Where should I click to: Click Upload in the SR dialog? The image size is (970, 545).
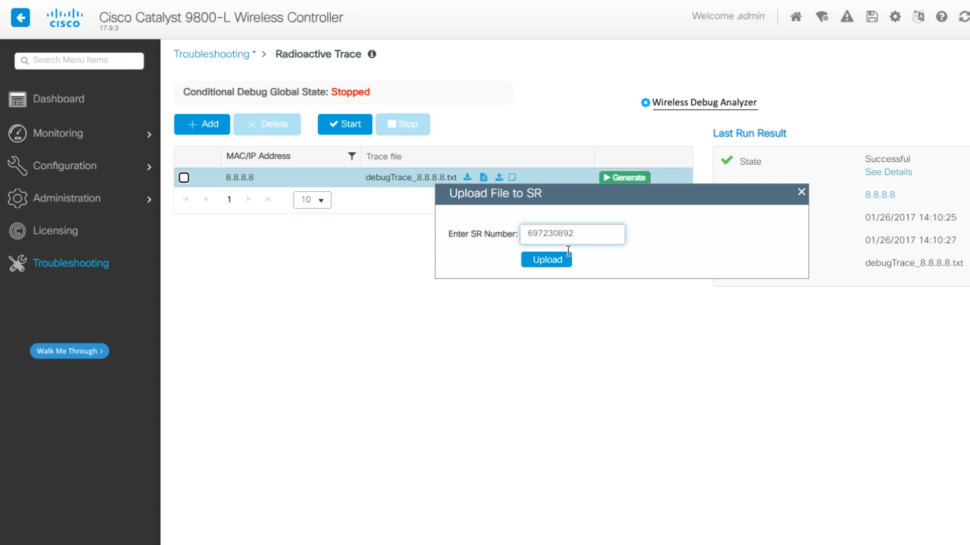547,260
